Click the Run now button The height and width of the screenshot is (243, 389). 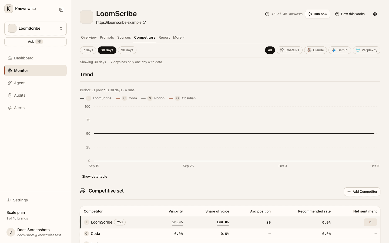click(317, 14)
